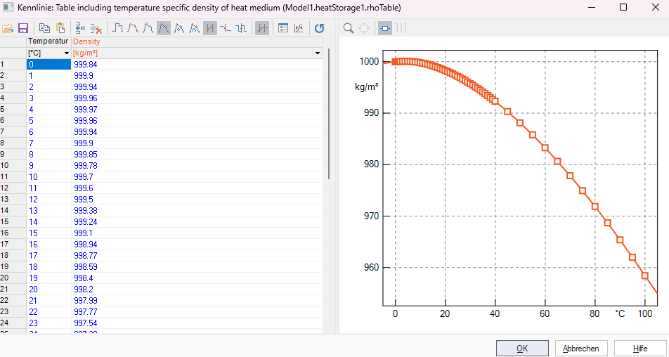Save the table using the purple floppy icon
This screenshot has width=669, height=357.
[23, 28]
